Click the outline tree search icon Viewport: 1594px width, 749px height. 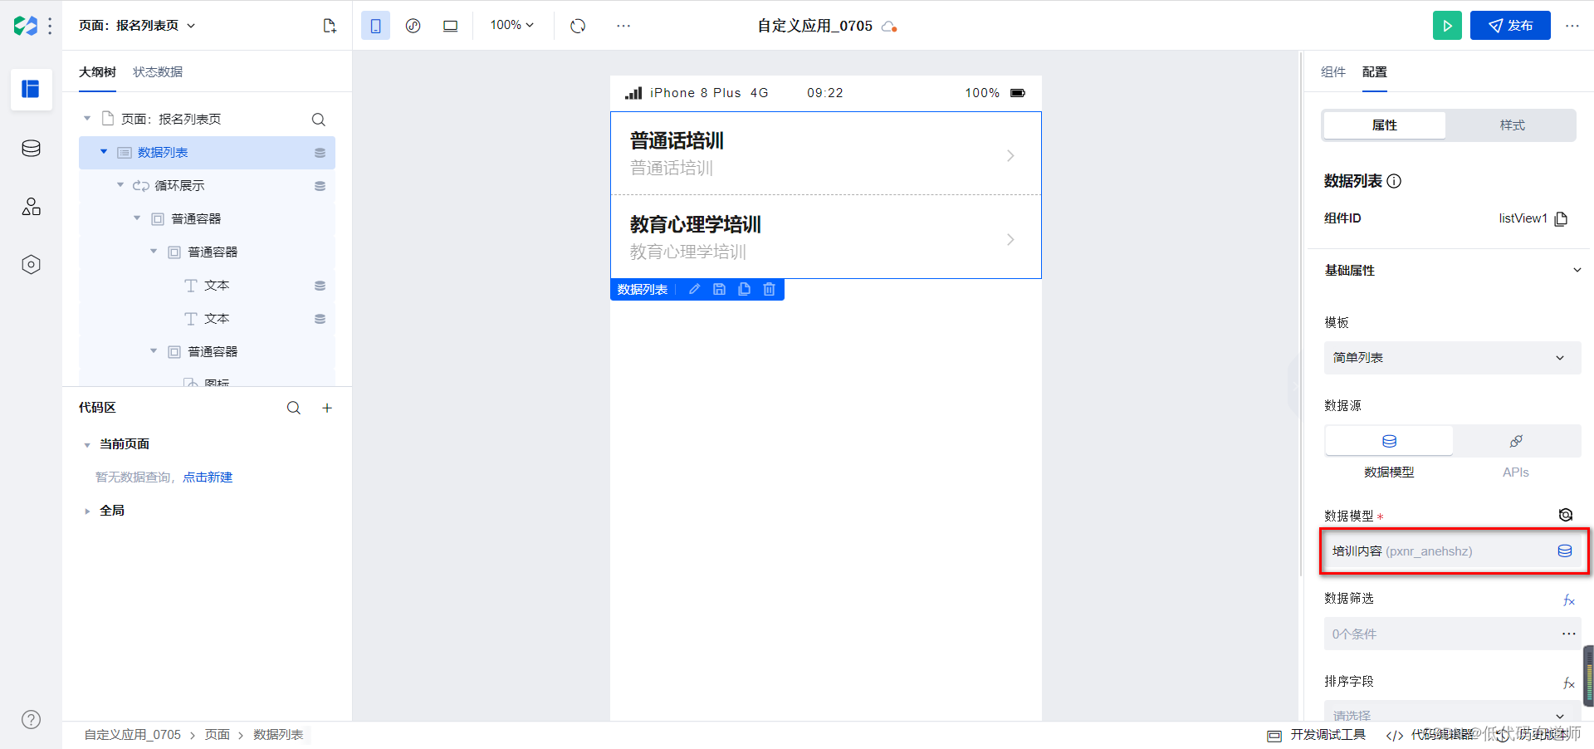coord(318,120)
